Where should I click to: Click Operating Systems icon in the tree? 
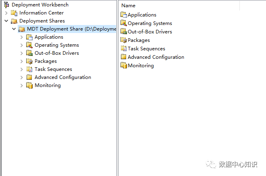point(29,45)
